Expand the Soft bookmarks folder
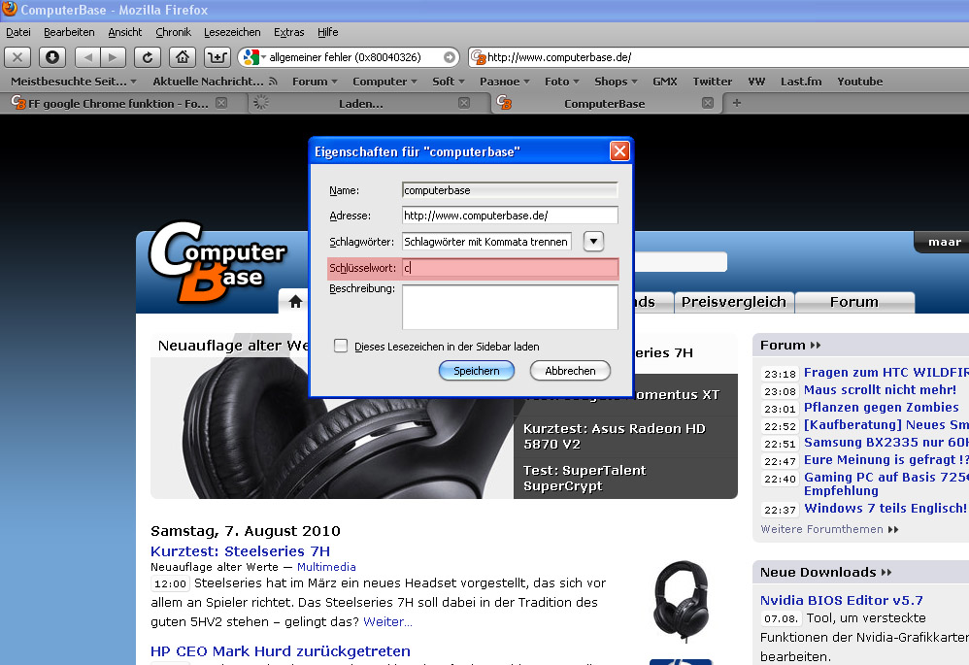969x665 pixels. pos(448,82)
